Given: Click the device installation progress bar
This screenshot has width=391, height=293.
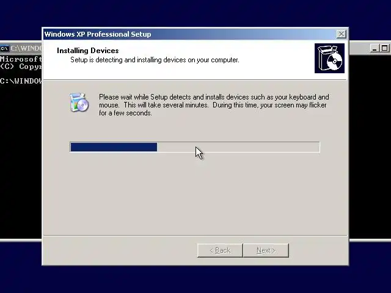Looking at the screenshot, I should pyautogui.click(x=195, y=147).
